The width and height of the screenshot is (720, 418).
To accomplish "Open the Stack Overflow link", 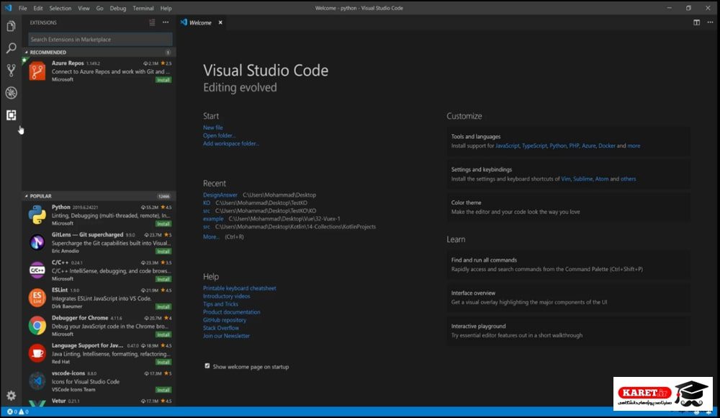I will click(221, 328).
